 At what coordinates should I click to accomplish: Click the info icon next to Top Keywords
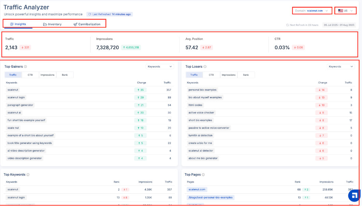(x=28, y=175)
